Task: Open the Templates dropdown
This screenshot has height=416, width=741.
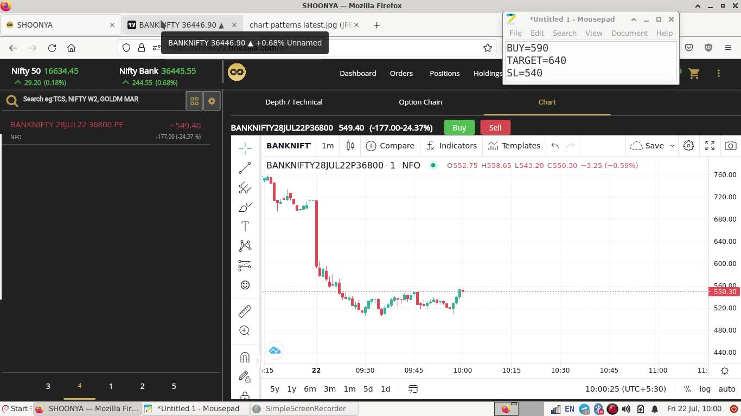Action: 514,146
